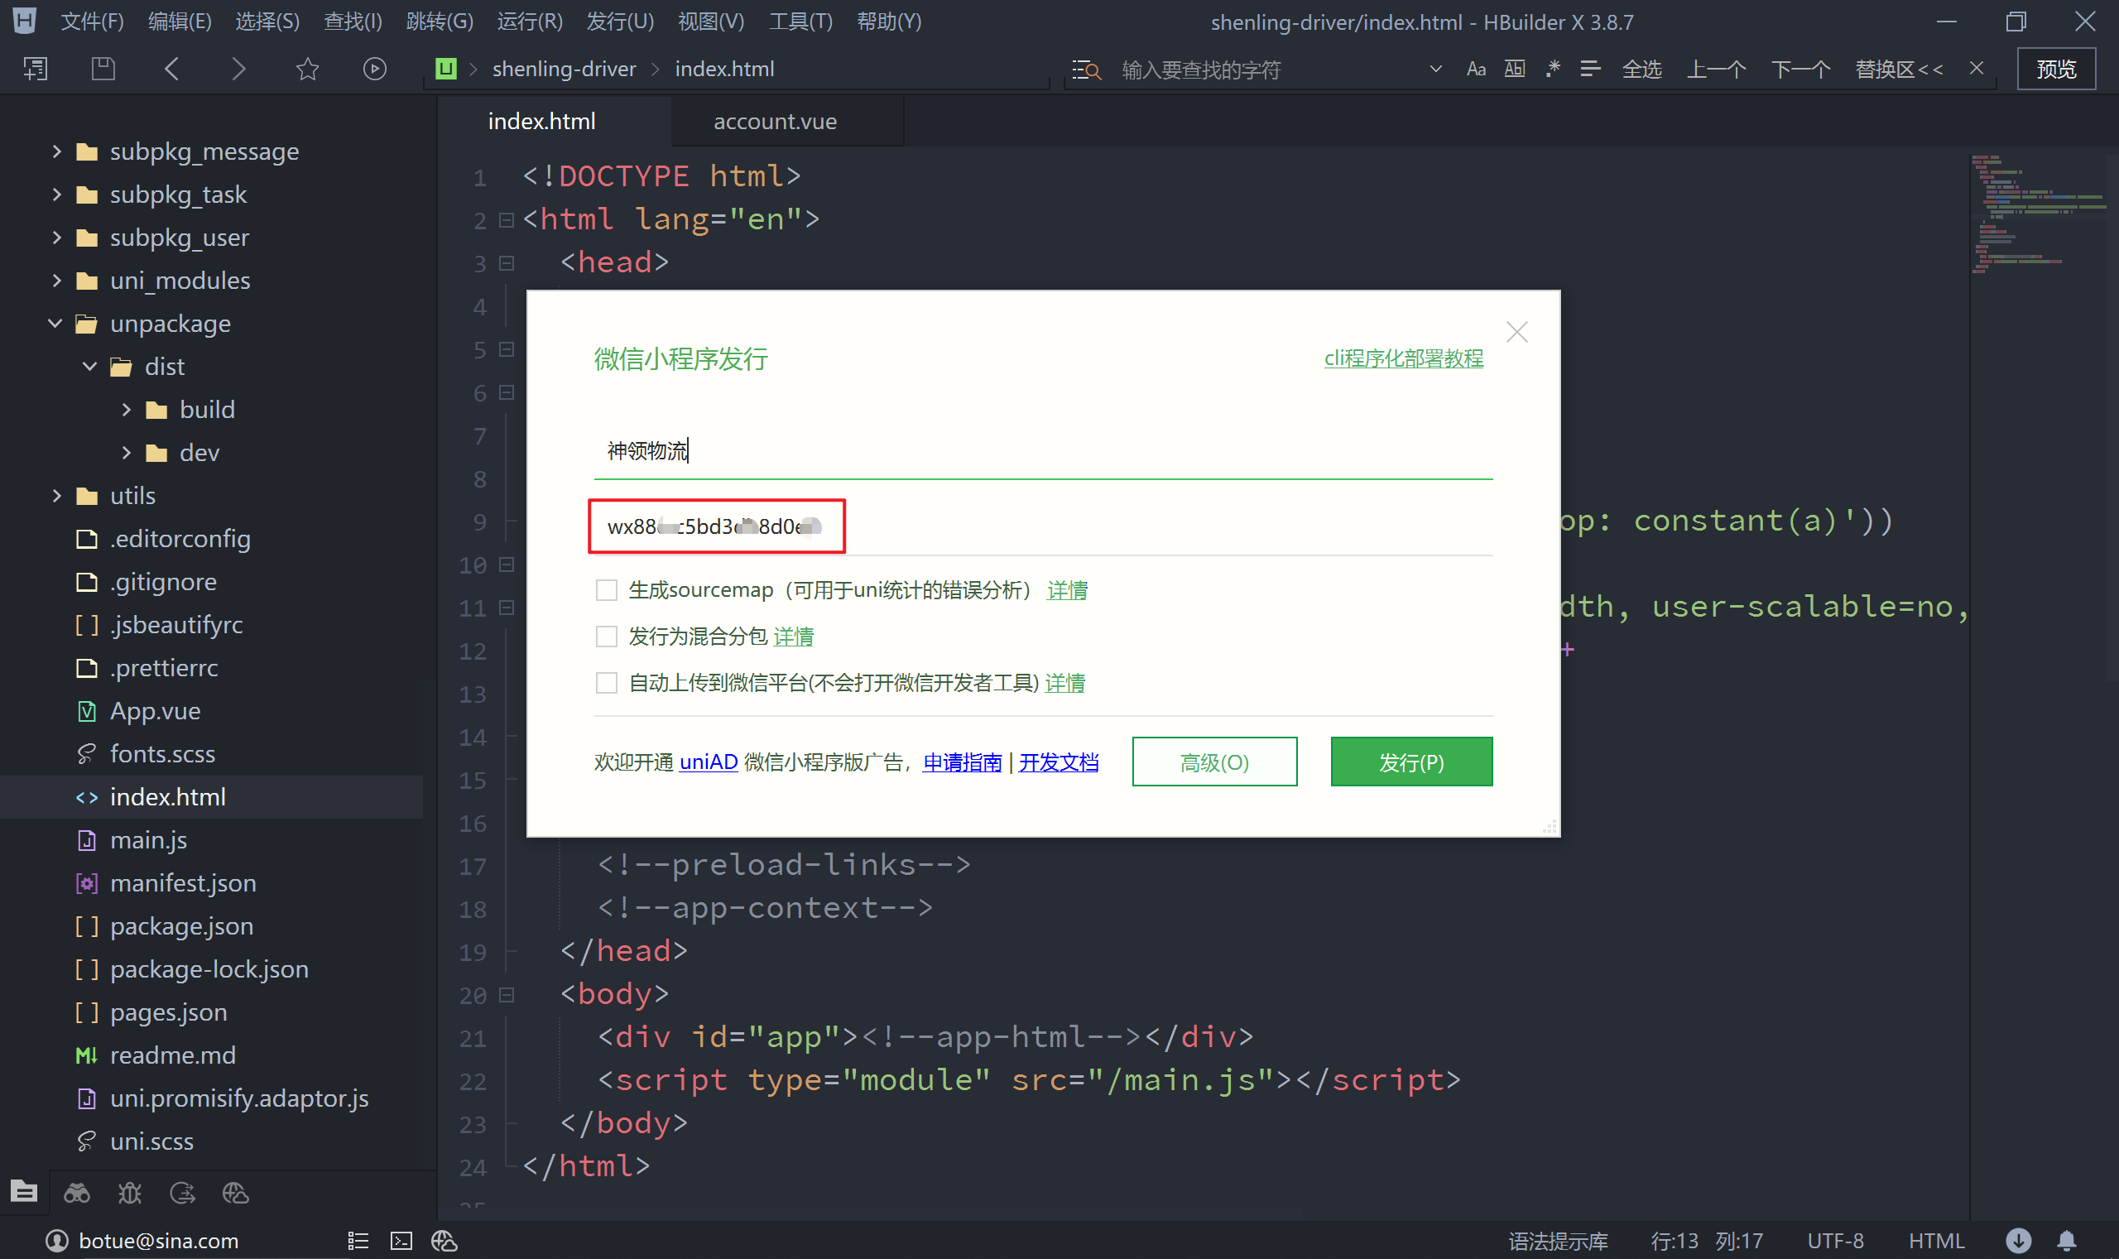Toggle regex search asterisk icon
The height and width of the screenshot is (1259, 2119).
coord(1552,69)
